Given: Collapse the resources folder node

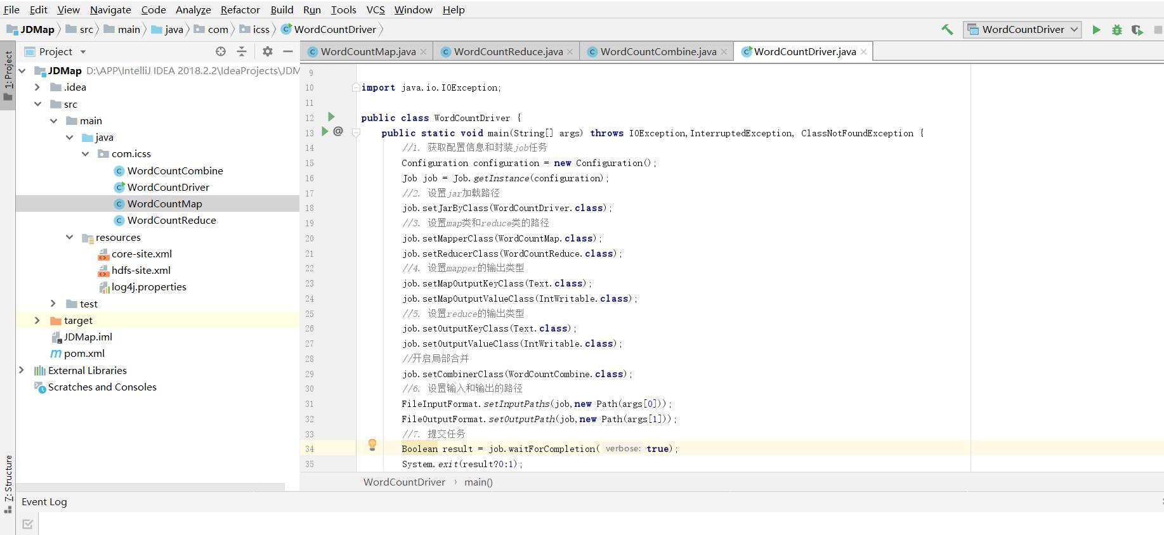Looking at the screenshot, I should coord(69,237).
